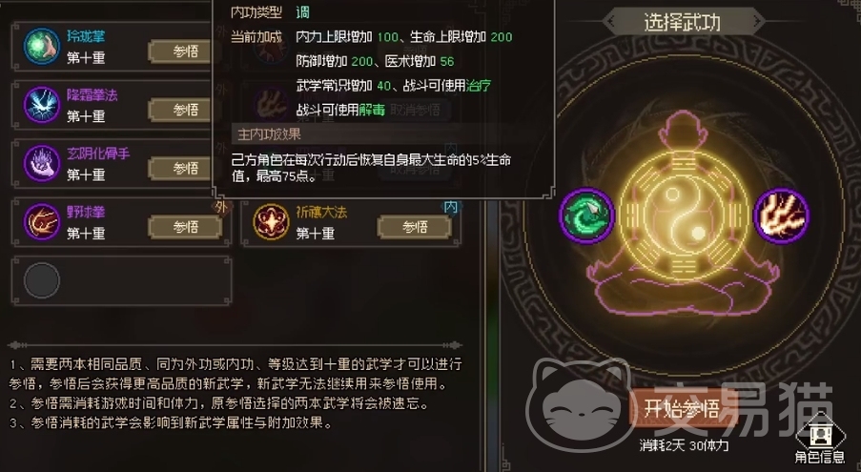Click the 参悟 button for 降雷拳法
This screenshot has height=472, width=861.
185,110
